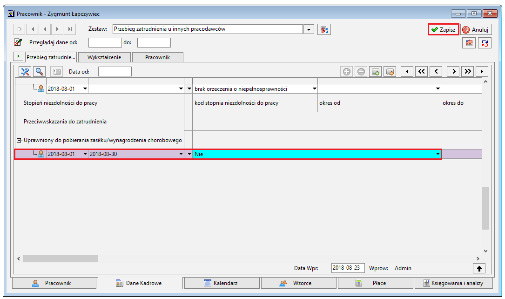Go to the next employee record
The width and height of the screenshot is (505, 299).
click(x=57, y=29)
